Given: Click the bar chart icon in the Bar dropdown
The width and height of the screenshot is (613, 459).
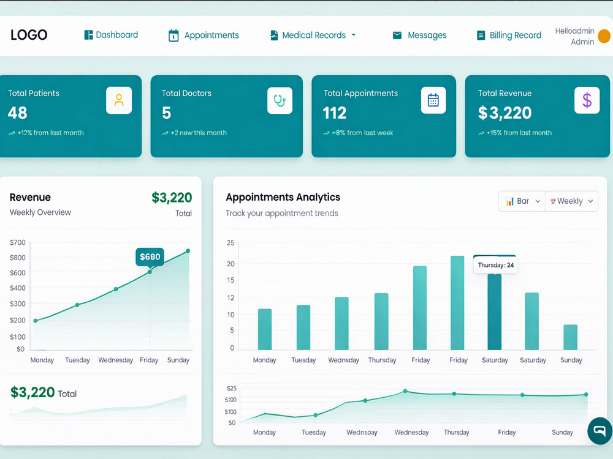Looking at the screenshot, I should point(509,201).
